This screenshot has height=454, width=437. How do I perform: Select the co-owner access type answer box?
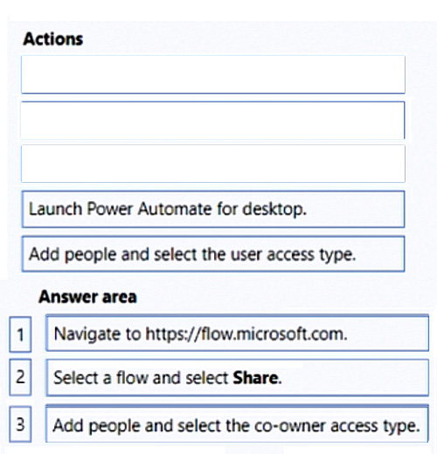tap(237, 423)
